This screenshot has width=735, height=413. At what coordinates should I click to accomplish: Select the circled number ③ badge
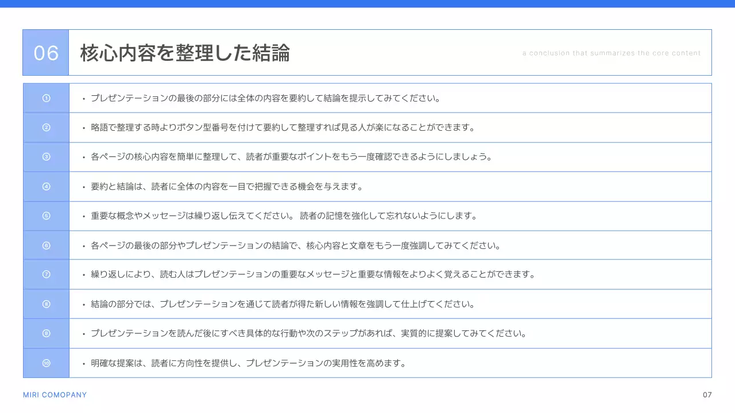(x=45, y=157)
